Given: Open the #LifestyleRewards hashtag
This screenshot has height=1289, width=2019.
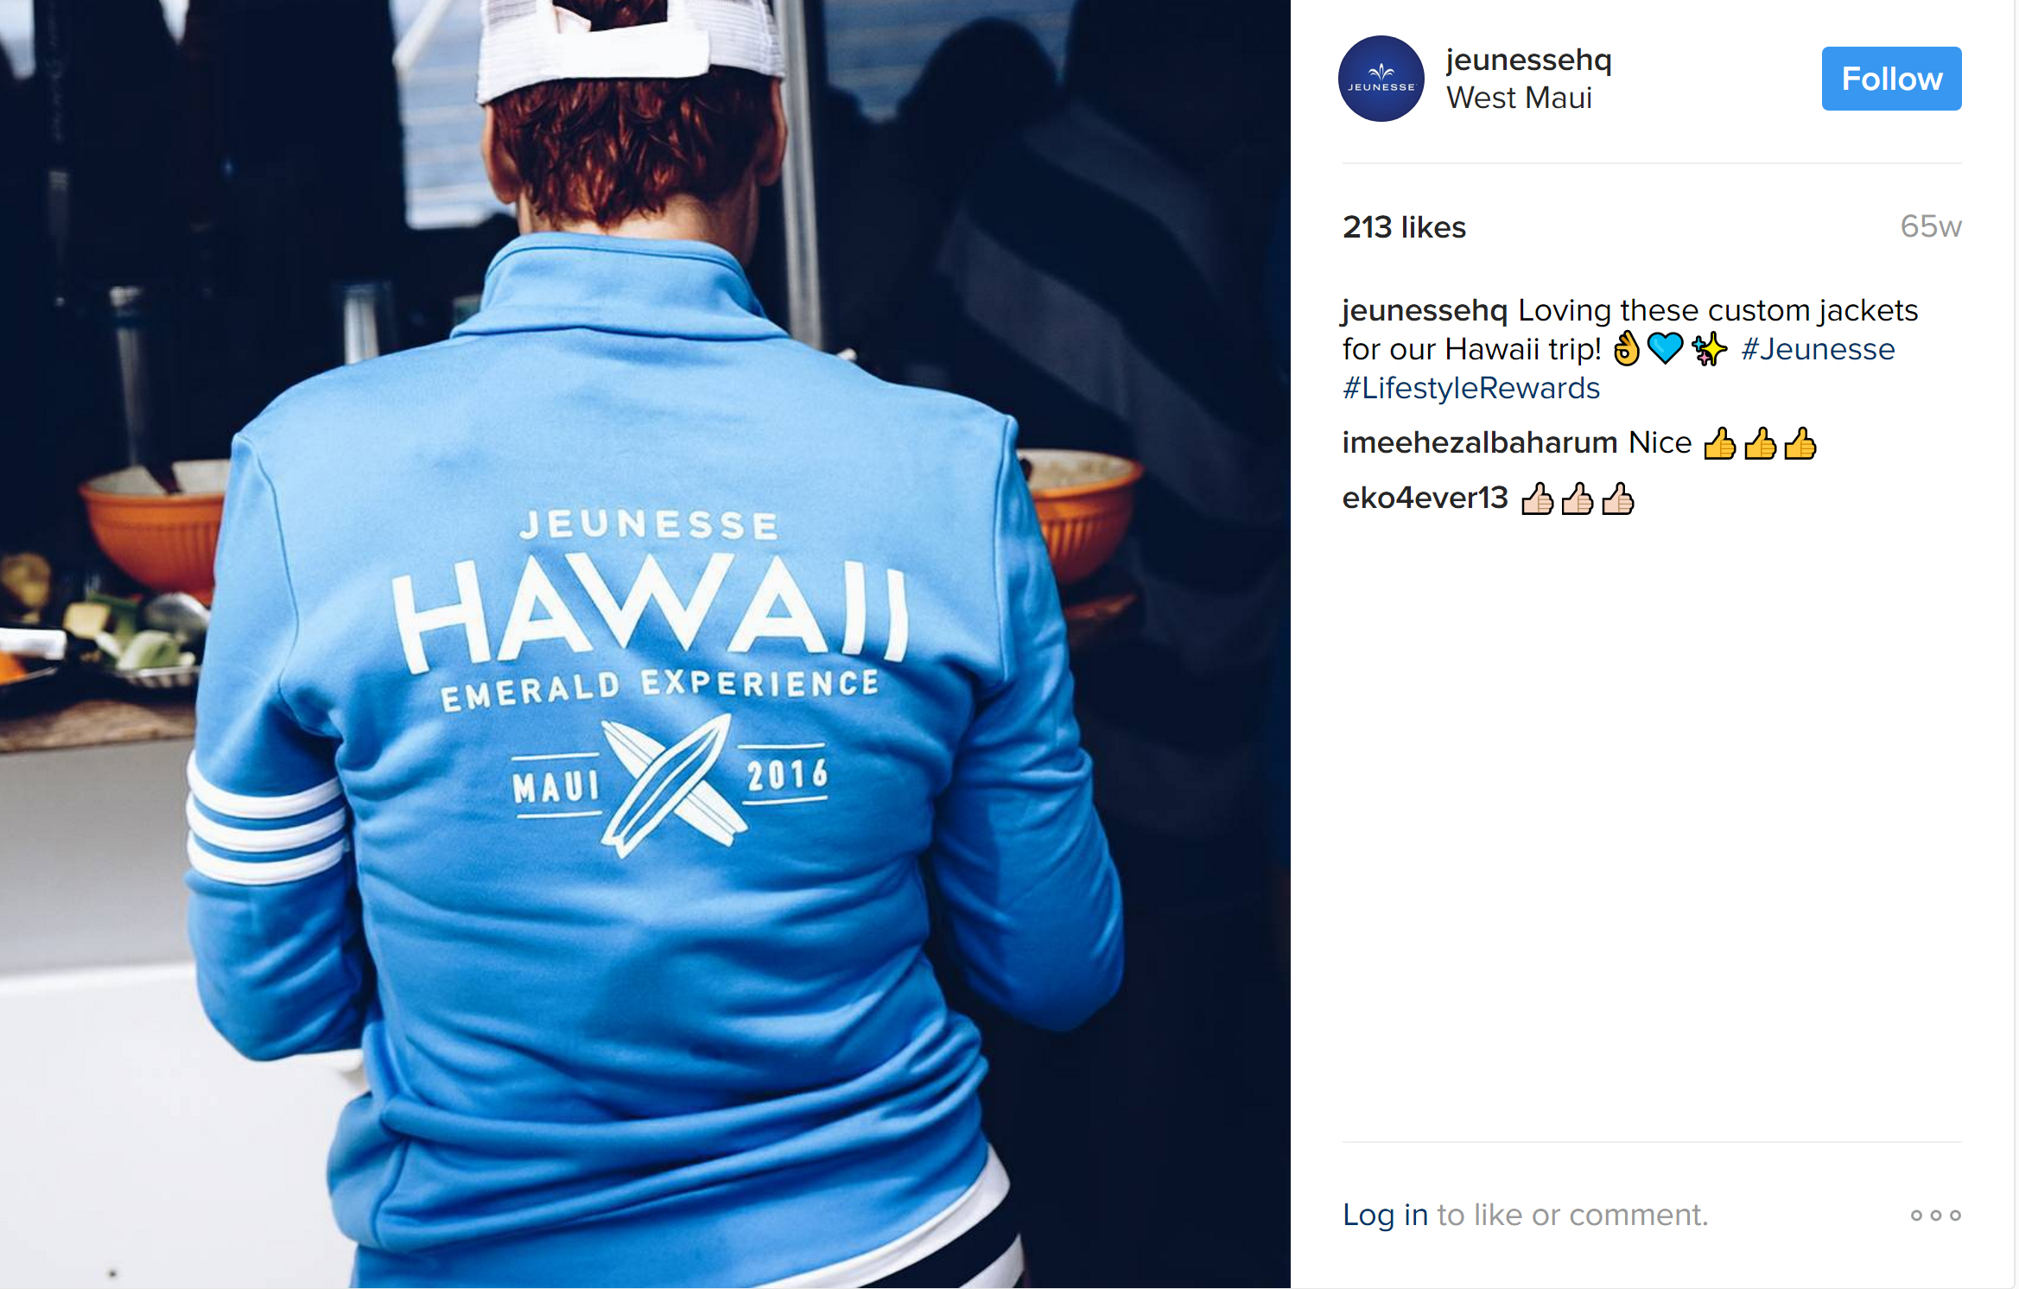Looking at the screenshot, I should 1470,388.
